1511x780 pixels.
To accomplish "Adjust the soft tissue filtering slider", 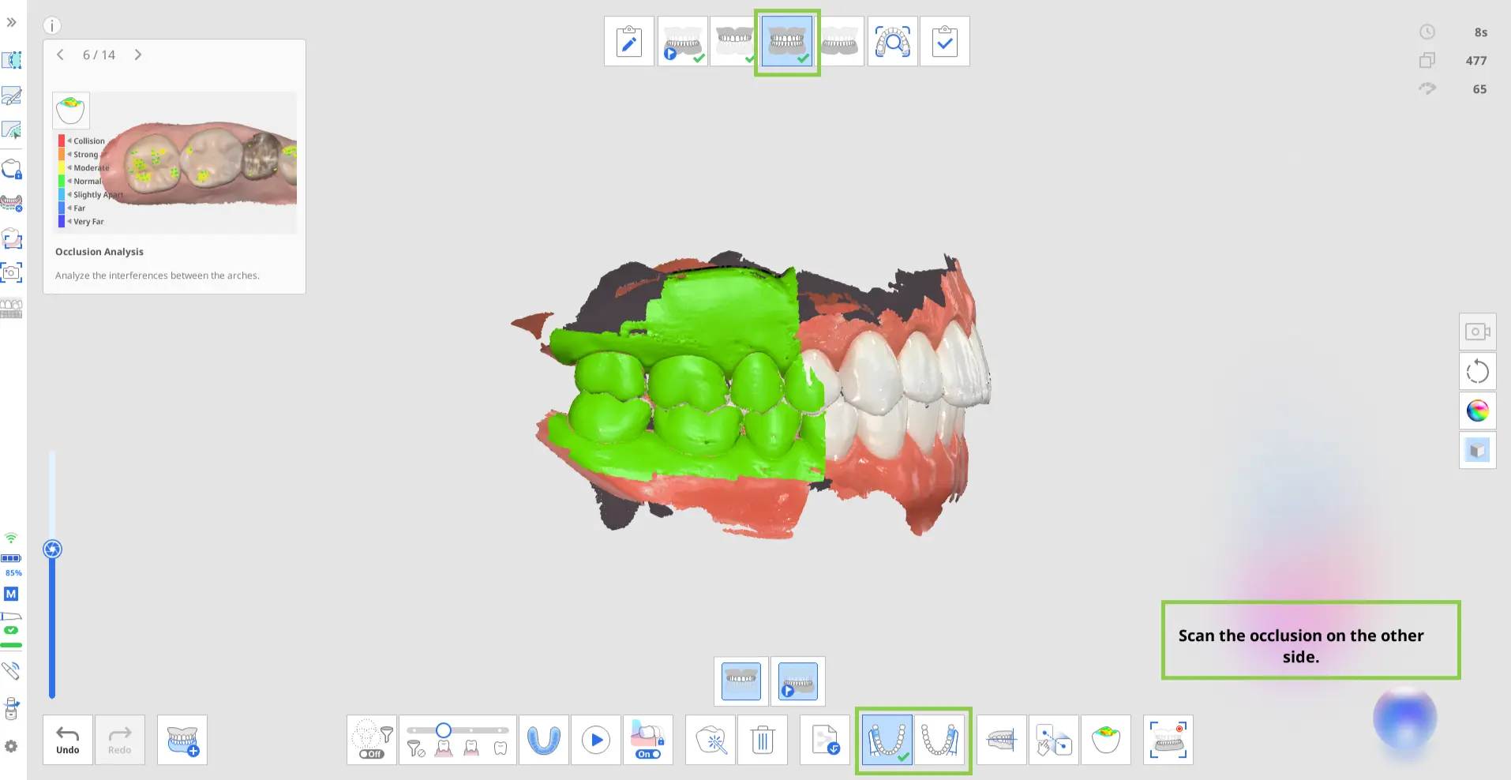I will [x=444, y=730].
